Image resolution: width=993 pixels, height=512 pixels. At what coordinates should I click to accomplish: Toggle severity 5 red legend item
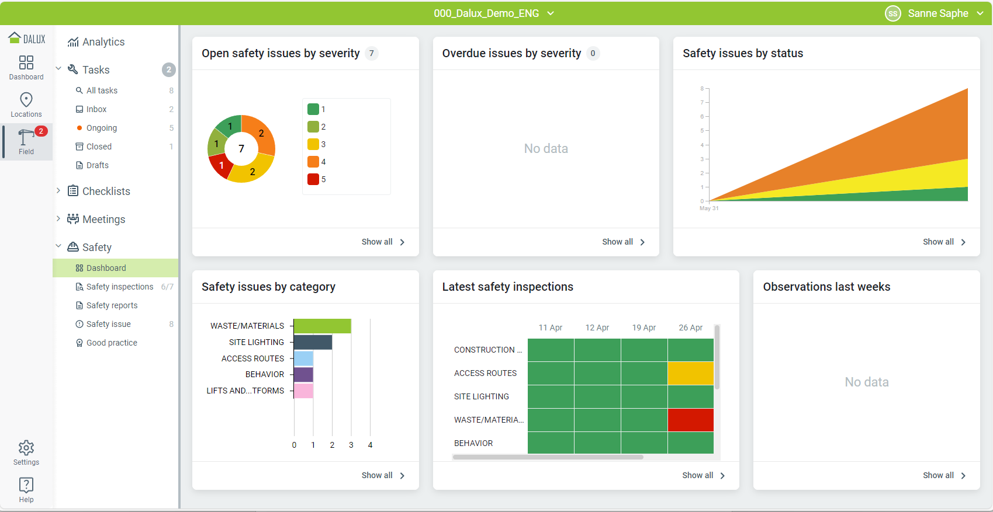coord(313,179)
